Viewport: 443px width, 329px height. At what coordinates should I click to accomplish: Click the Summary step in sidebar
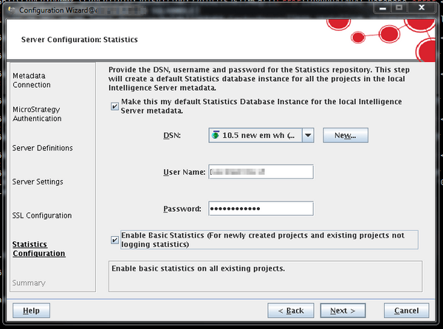pyautogui.click(x=29, y=283)
